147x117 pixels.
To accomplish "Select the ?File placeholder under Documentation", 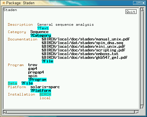I will pyautogui.click(x=47, y=61).
